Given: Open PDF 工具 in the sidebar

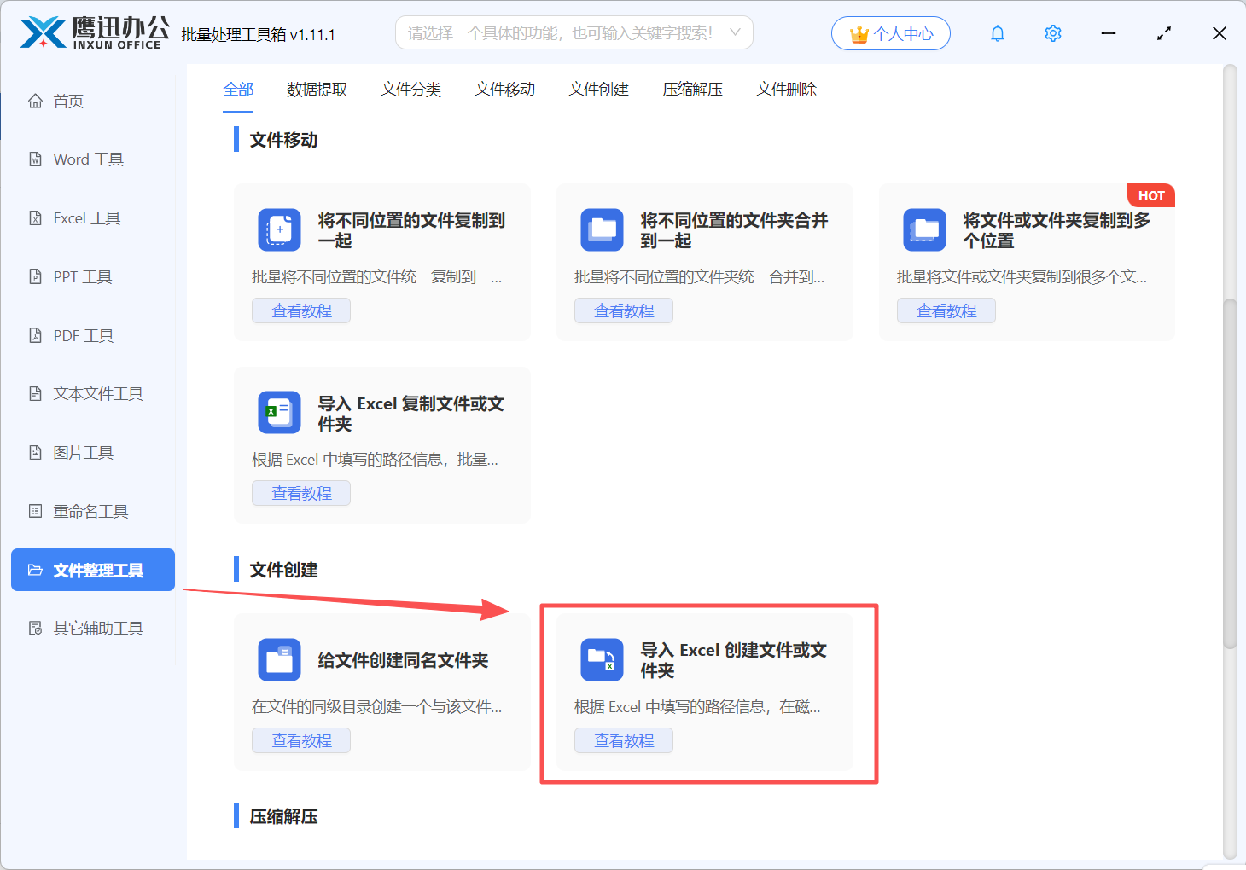Looking at the screenshot, I should 83,335.
